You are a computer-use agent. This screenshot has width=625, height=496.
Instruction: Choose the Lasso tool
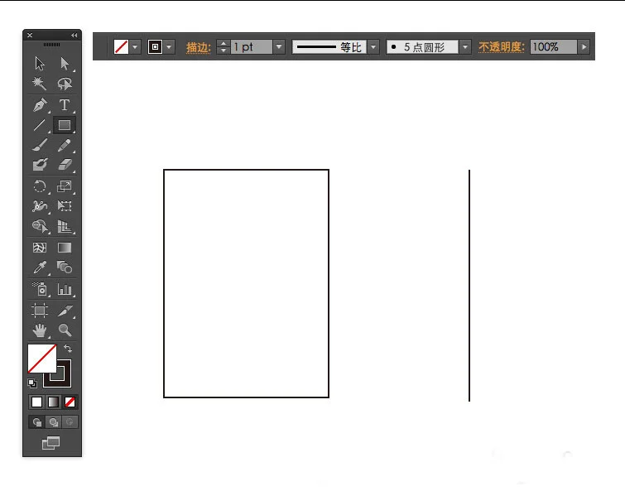tap(65, 84)
